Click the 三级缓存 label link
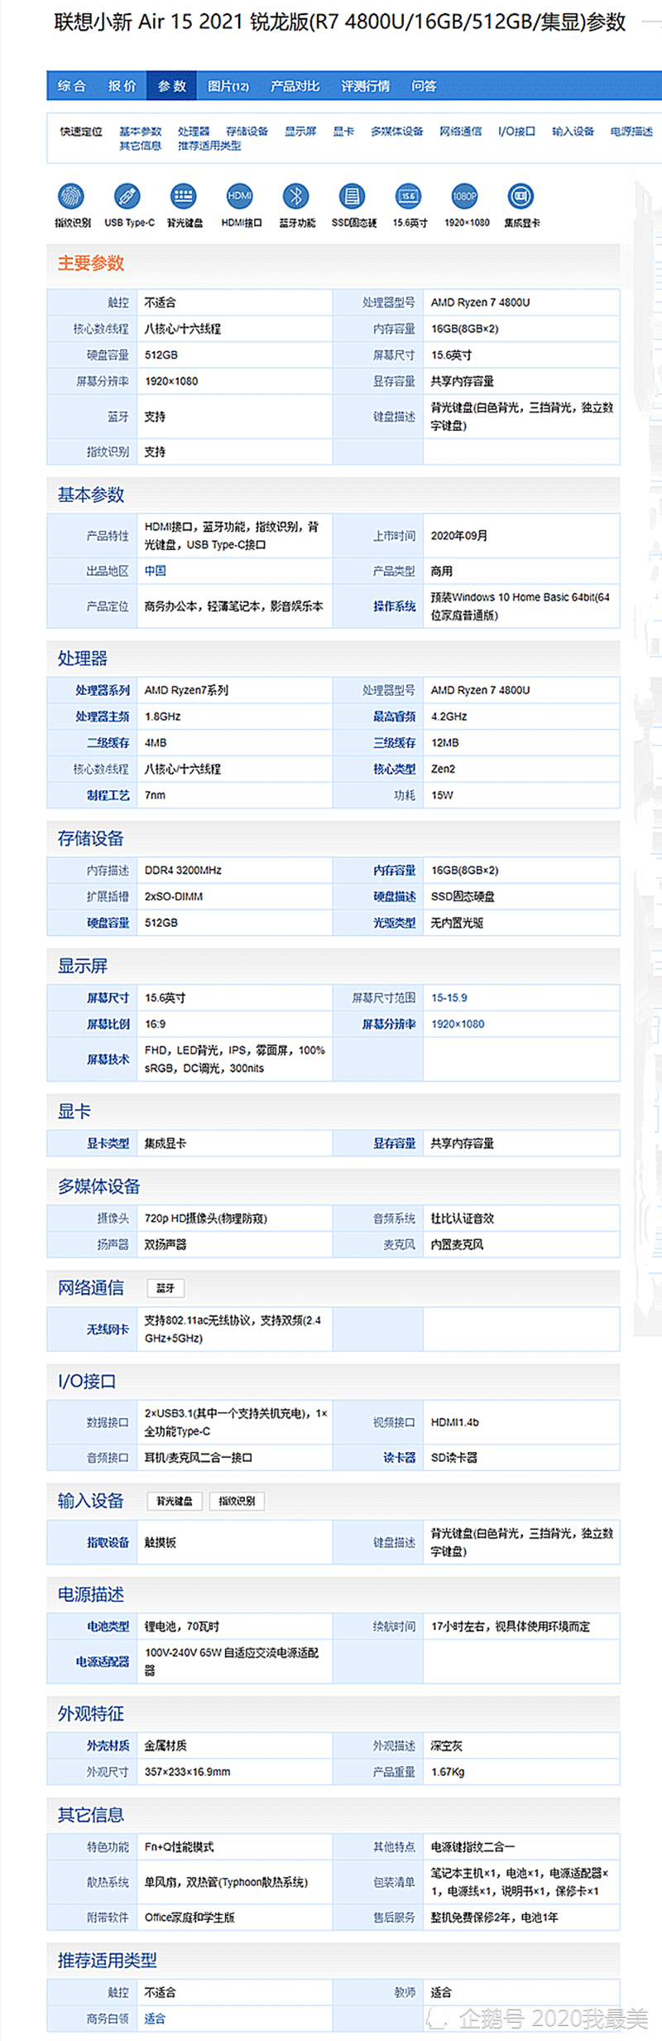 click(x=395, y=743)
